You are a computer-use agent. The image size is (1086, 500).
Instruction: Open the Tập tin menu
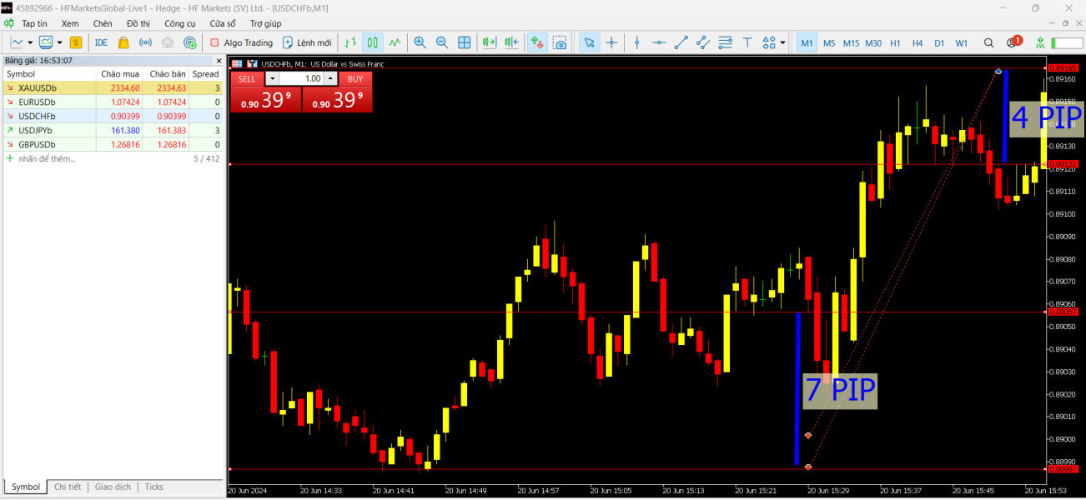pos(34,23)
